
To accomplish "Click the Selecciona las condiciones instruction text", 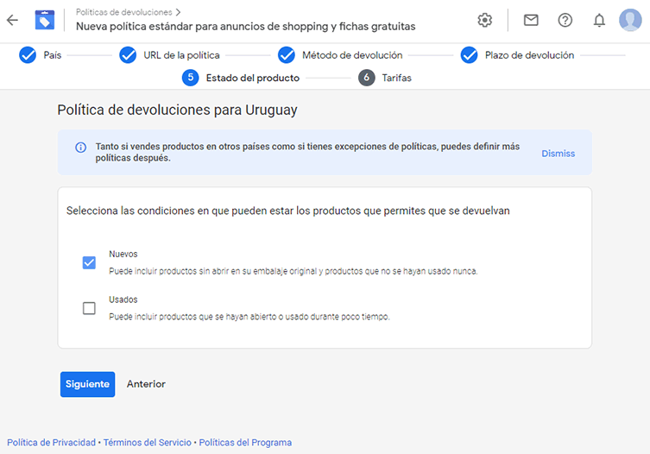I will tap(288, 211).
